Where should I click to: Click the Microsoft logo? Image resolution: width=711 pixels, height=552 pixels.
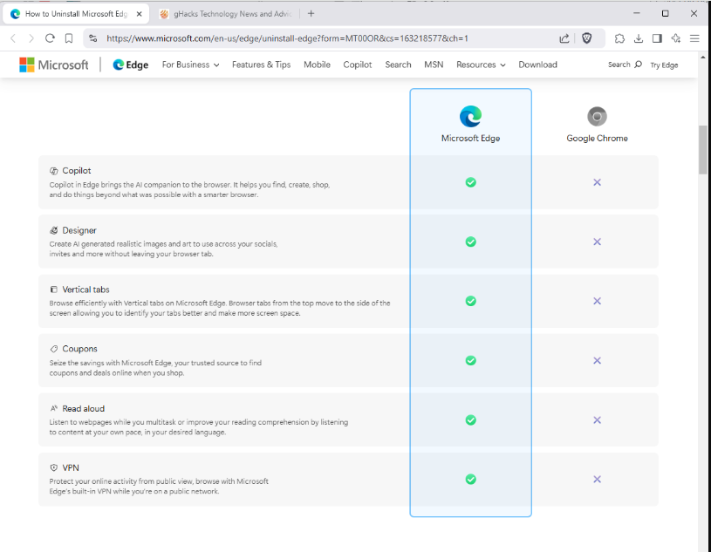pyautogui.click(x=54, y=65)
